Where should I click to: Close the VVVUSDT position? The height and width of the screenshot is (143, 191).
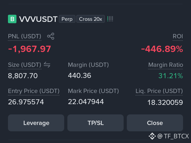pyautogui.click(x=155, y=123)
